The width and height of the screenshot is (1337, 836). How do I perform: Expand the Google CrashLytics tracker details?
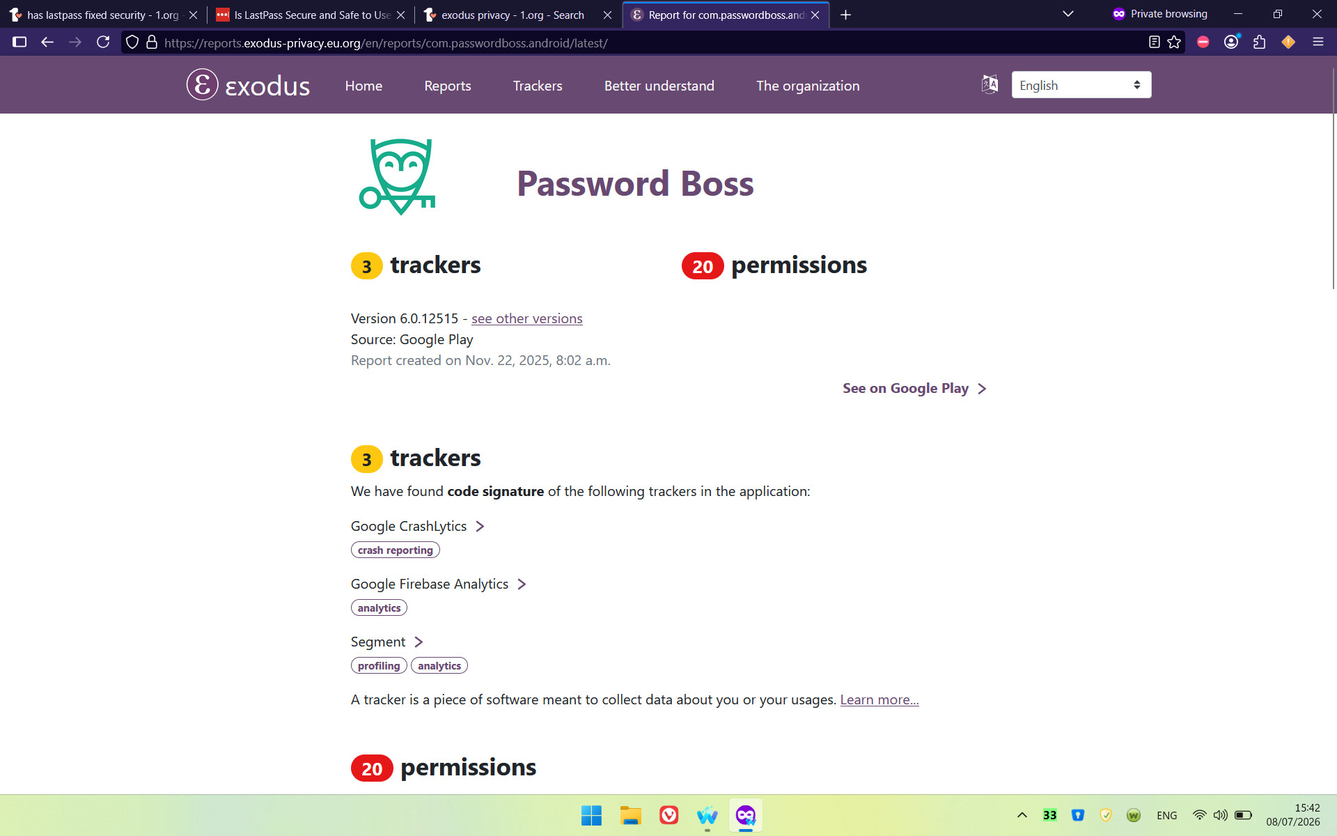(x=417, y=526)
